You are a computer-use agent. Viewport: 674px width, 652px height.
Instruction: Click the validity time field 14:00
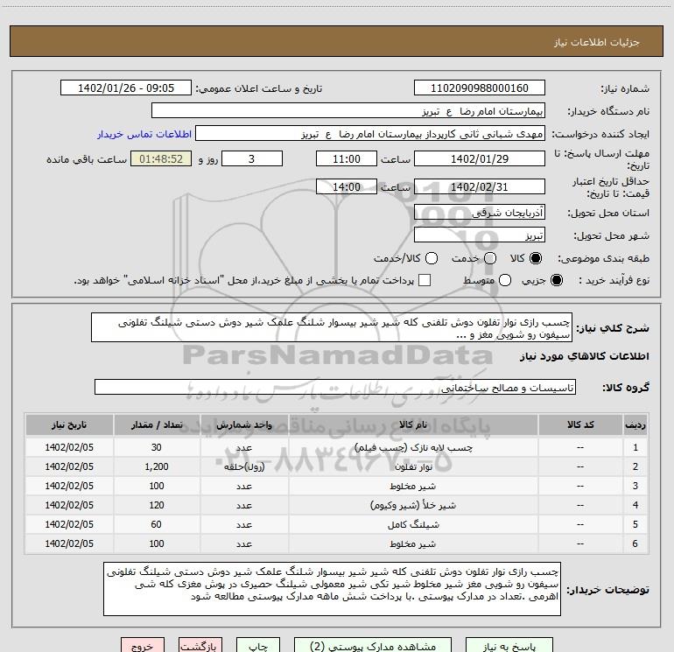coord(347,186)
